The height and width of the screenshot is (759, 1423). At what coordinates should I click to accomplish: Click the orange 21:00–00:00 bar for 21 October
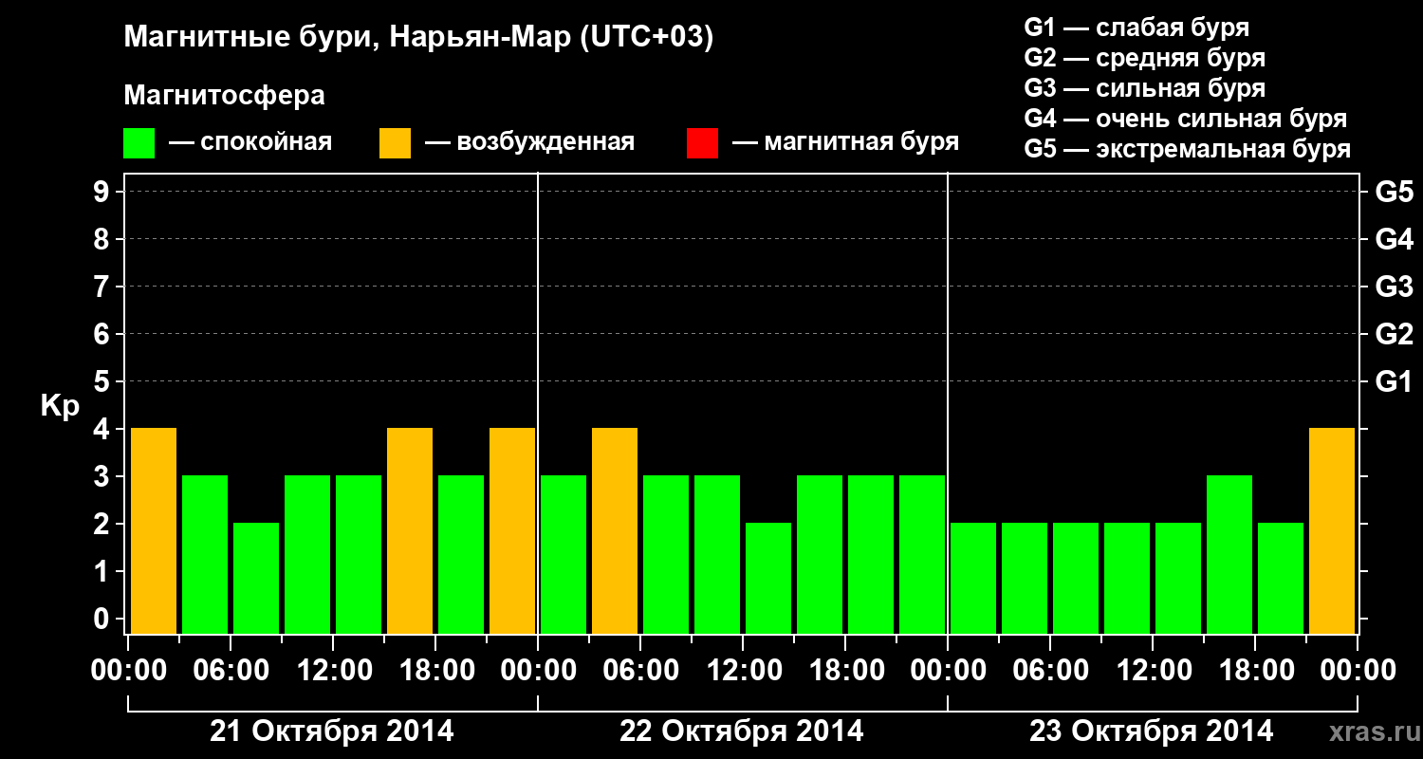pos(512,530)
